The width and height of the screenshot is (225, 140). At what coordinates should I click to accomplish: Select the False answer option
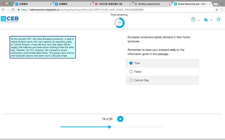coord(131,72)
